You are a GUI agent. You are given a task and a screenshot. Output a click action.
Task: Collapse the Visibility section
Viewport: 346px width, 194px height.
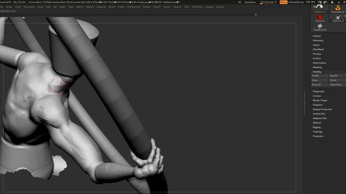[x=317, y=72]
